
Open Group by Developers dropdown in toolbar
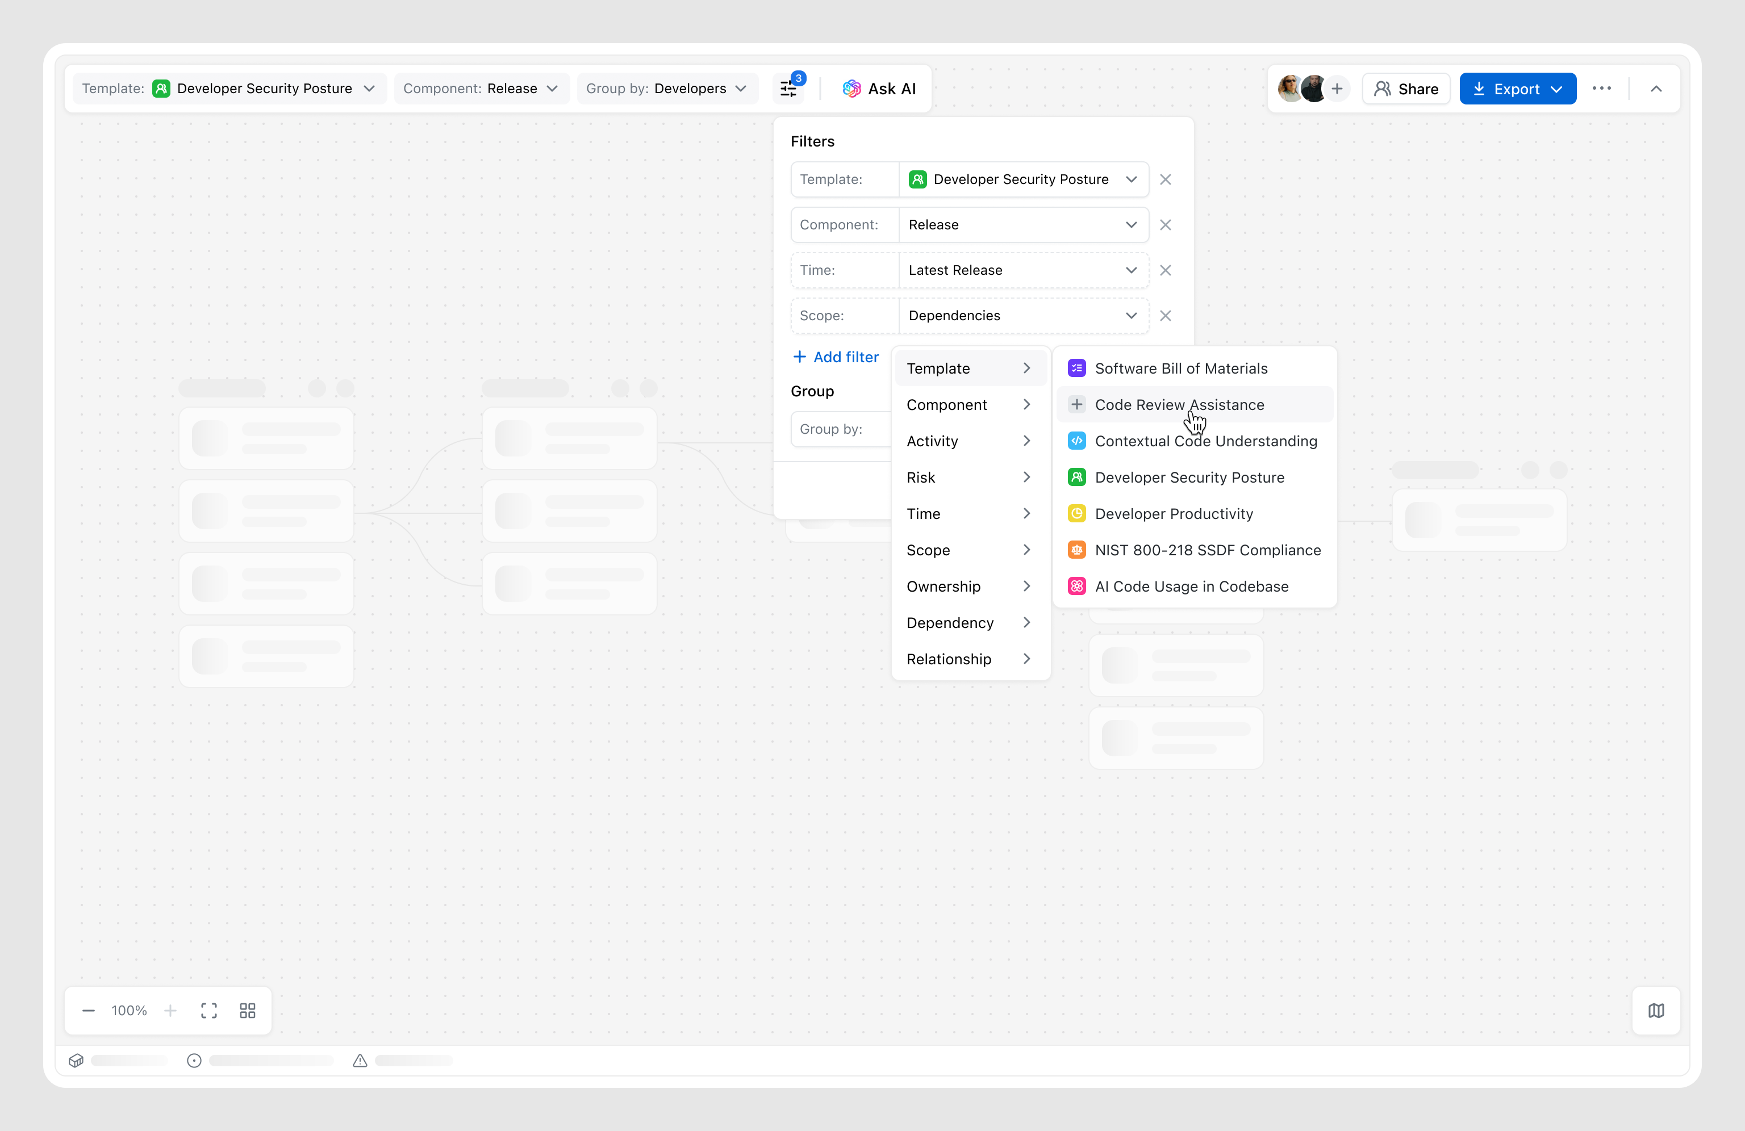click(x=666, y=89)
